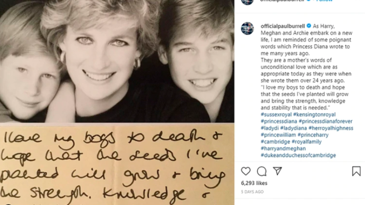Click the verified badge next to officialpaulburrell
Viewport: 365px width, 205px height.
coord(308,26)
